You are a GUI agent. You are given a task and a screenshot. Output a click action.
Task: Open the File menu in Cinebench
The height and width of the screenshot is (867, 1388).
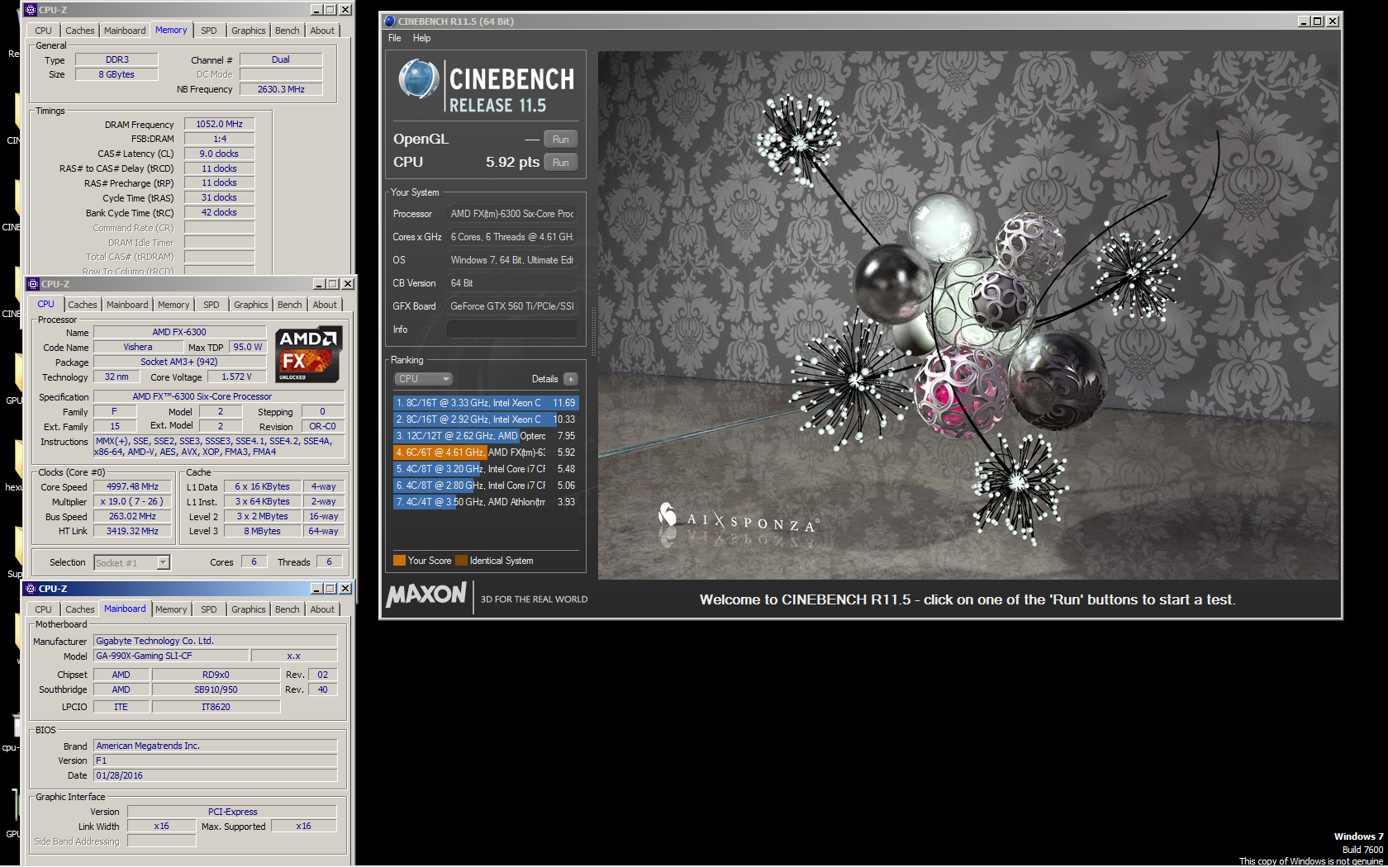point(395,38)
